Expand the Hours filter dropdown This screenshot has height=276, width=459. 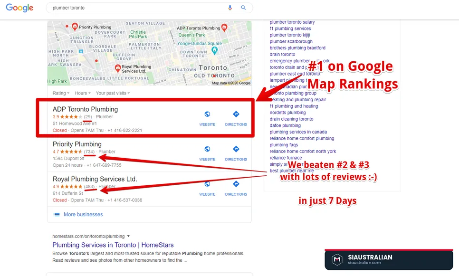[83, 93]
